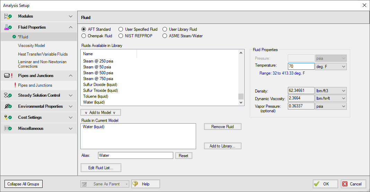The height and width of the screenshot is (192, 370).
Task: Click the Cost Settings icon
Action: click(x=8, y=117)
